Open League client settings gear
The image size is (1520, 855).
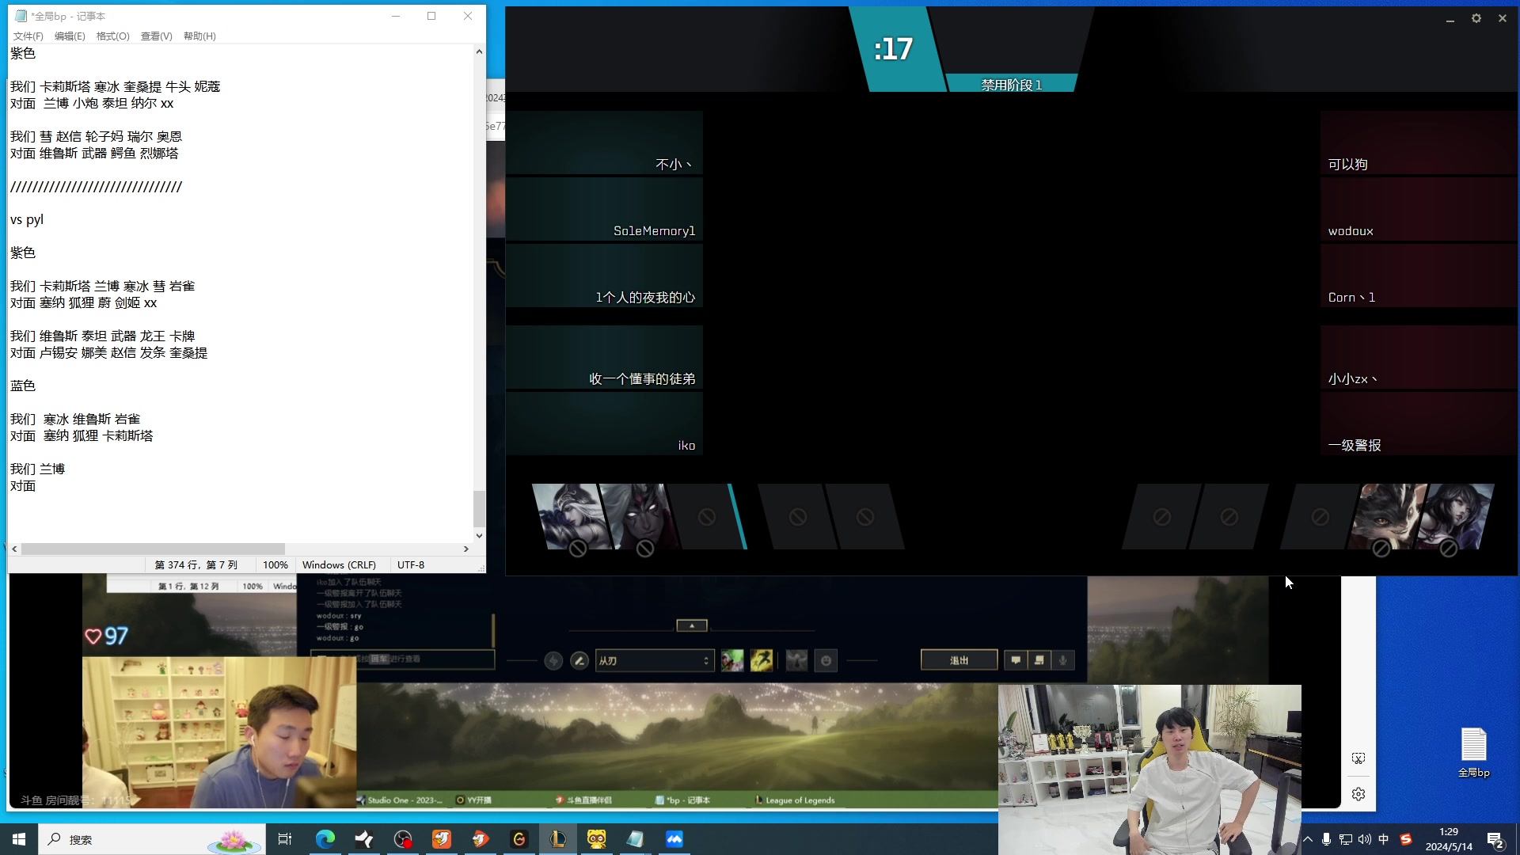pyautogui.click(x=1476, y=18)
